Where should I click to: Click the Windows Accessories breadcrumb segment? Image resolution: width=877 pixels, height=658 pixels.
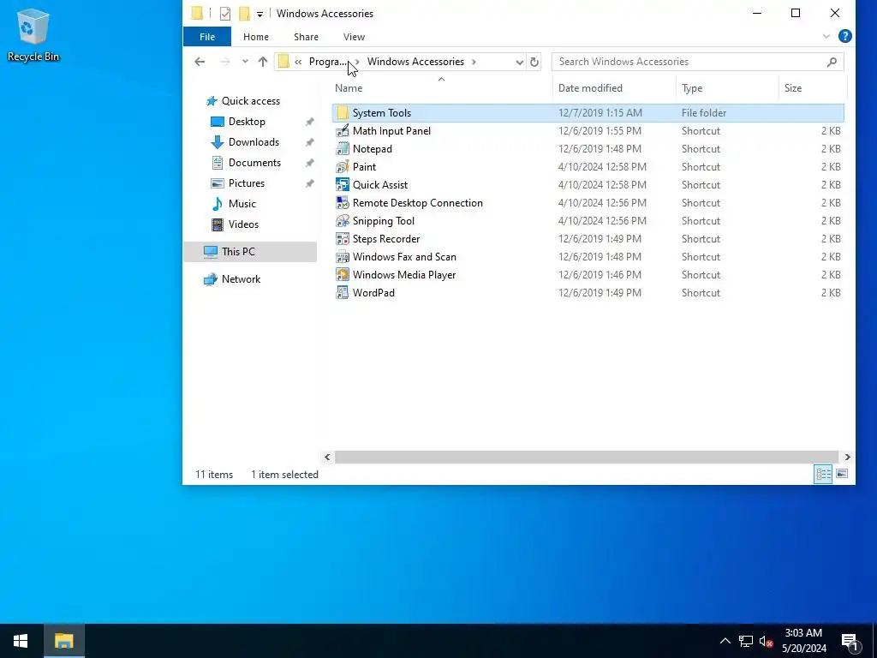[x=415, y=62]
